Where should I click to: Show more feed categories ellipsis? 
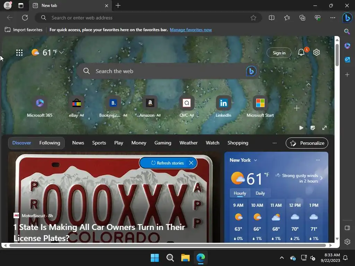point(275,143)
